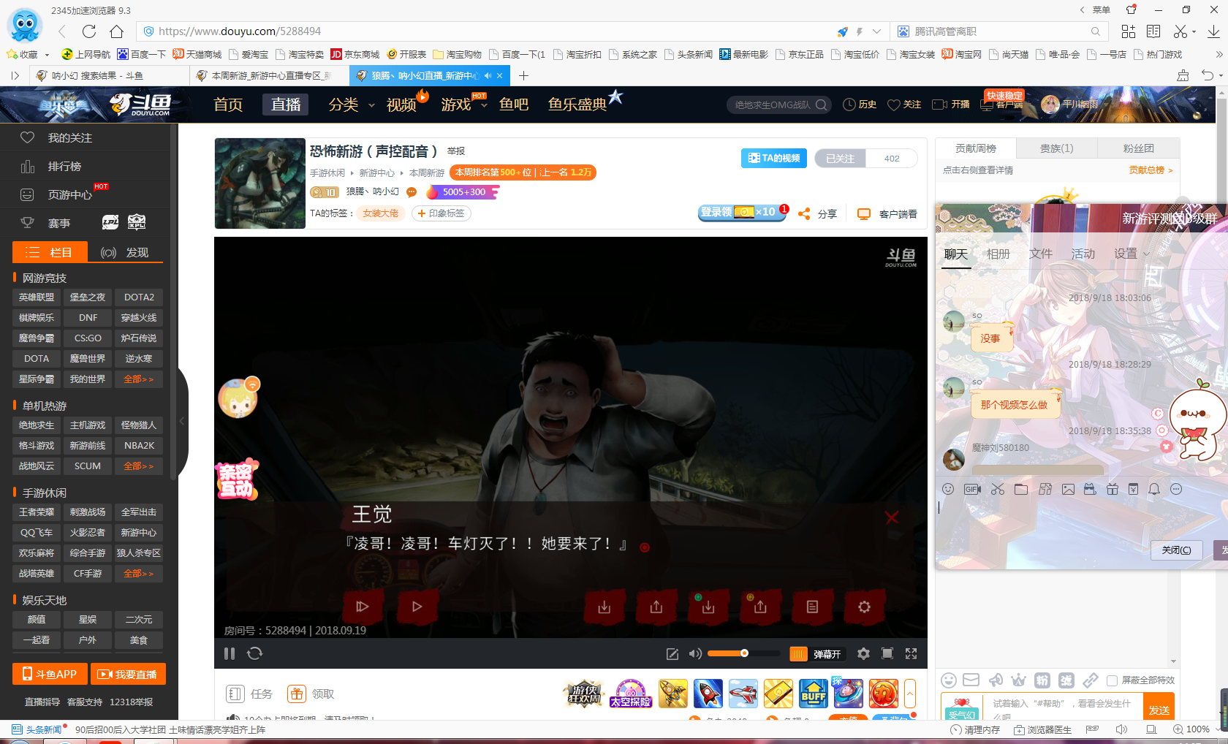Open more options in QQ toolbar
The width and height of the screenshot is (1228, 744).
(1176, 489)
